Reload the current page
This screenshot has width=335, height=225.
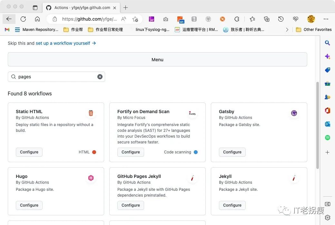click(23, 19)
